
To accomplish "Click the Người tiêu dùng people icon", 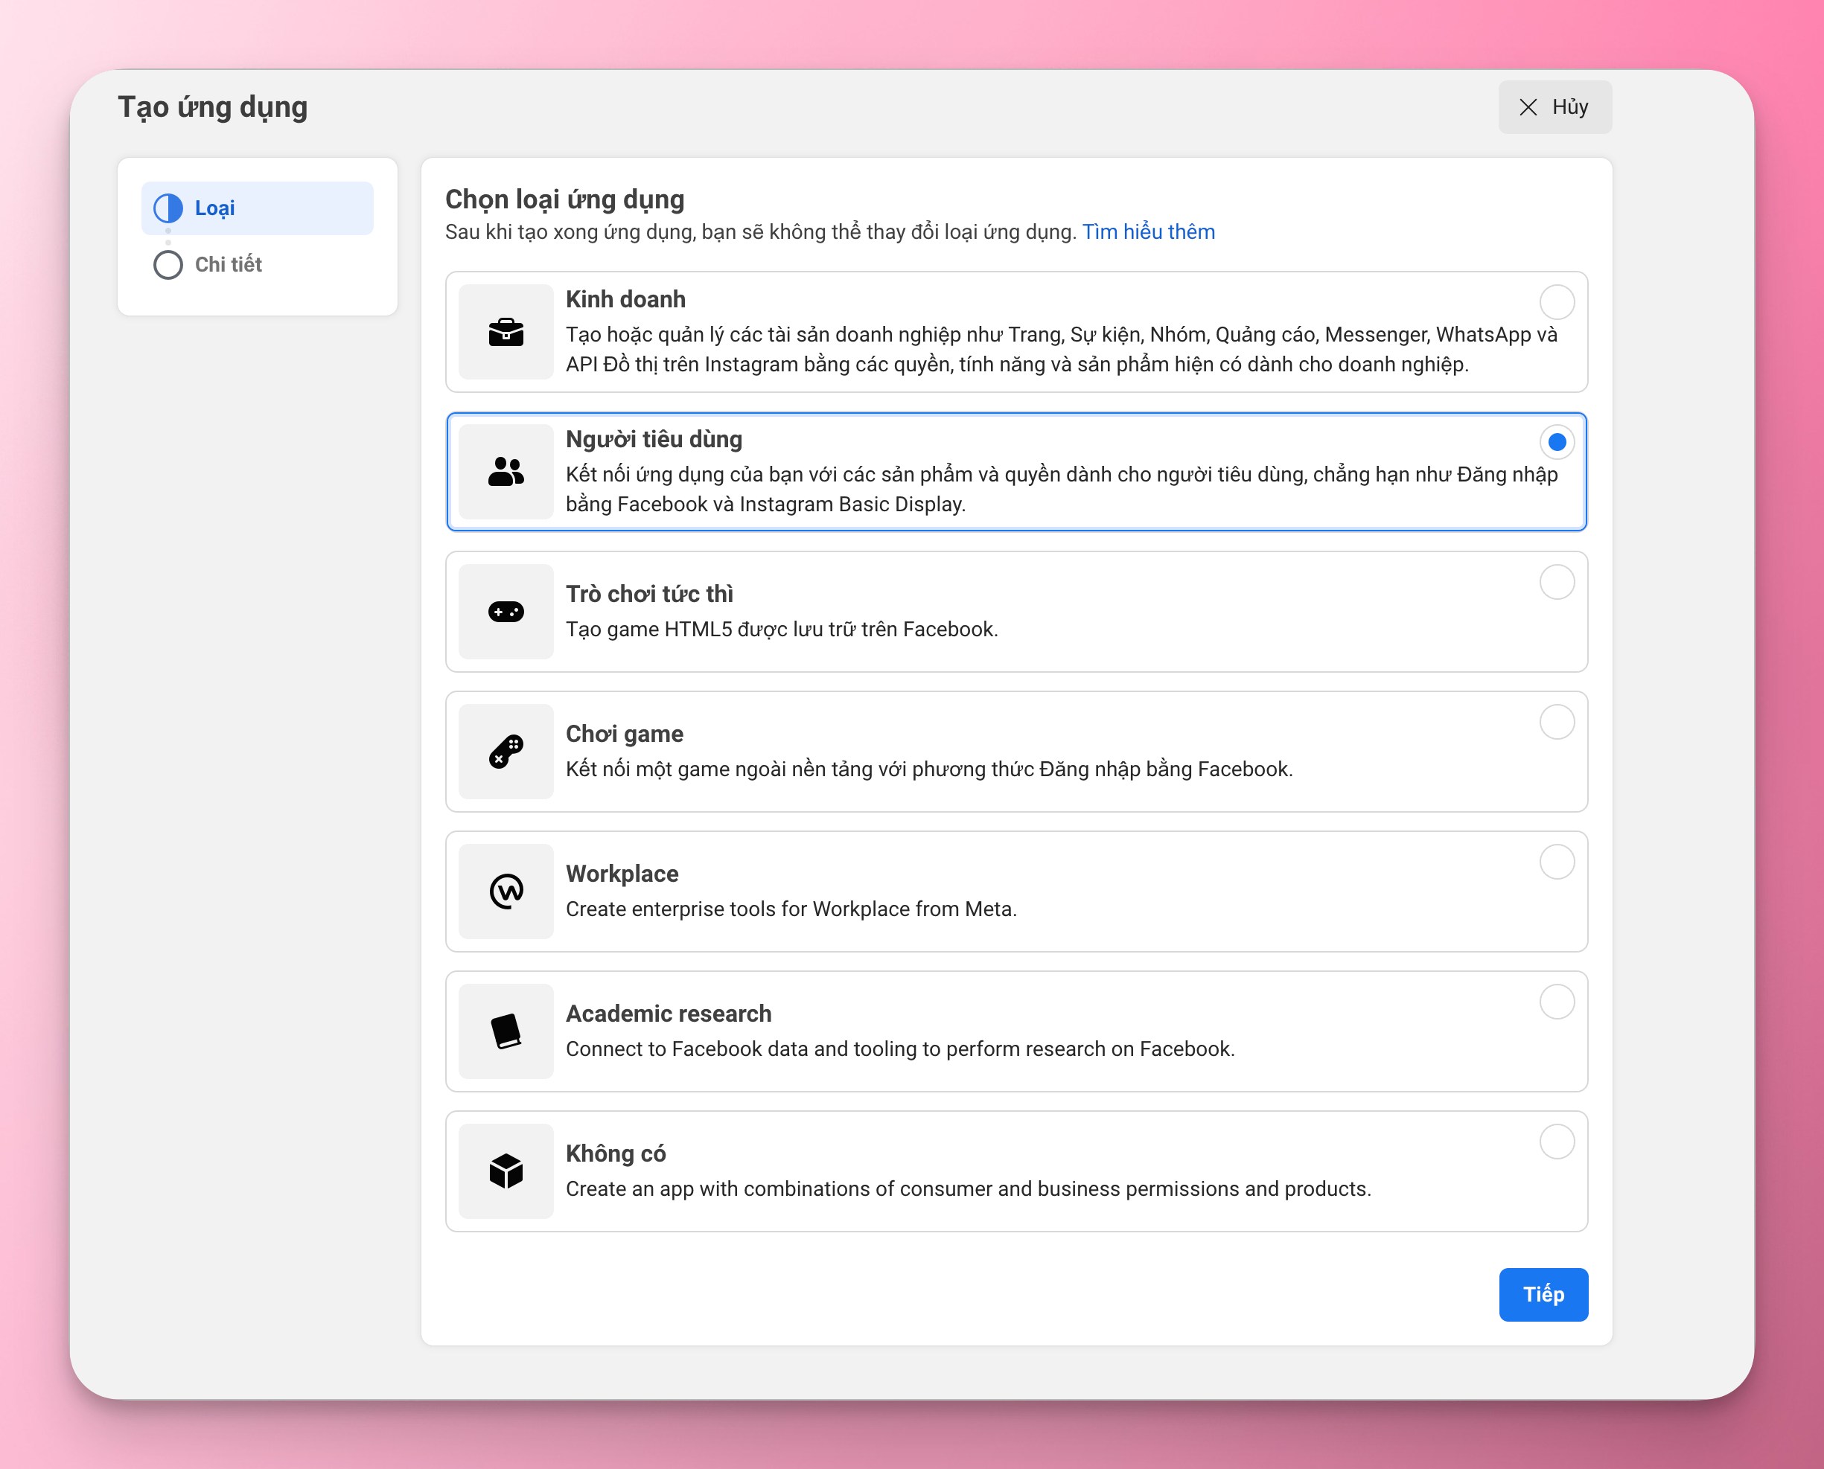I will coord(506,471).
